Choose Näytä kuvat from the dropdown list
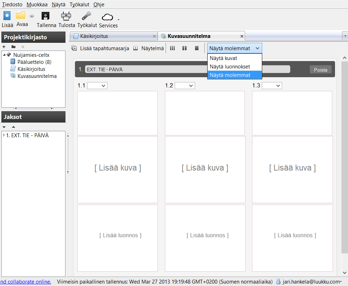The width and height of the screenshot is (348, 286). pyautogui.click(x=235, y=58)
